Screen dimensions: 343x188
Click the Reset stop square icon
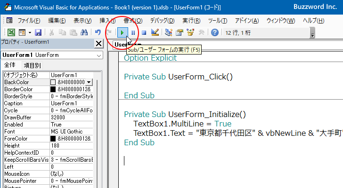(144, 33)
